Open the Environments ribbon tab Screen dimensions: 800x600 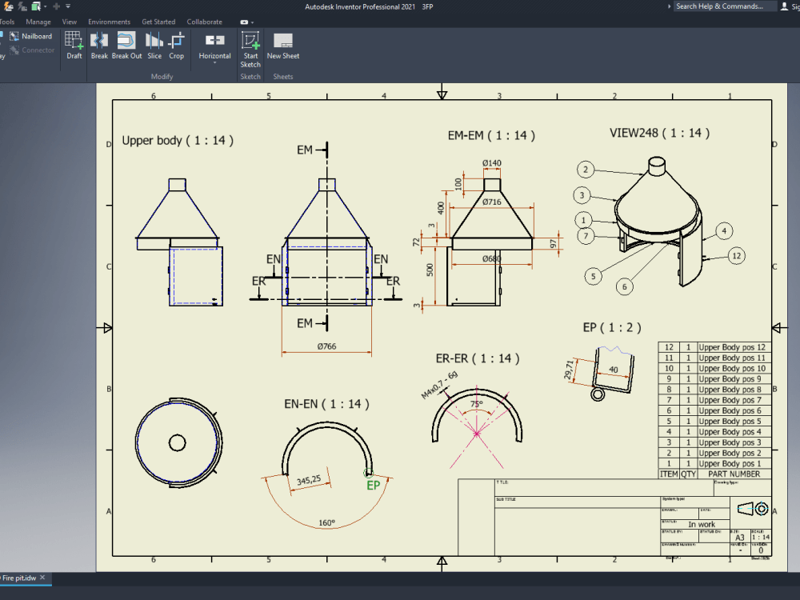coord(109,22)
